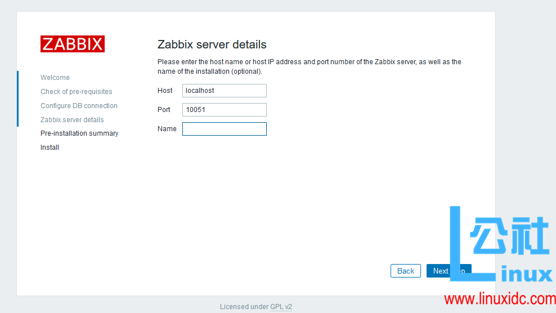Screen dimensions: 556x313
Task: Select the Welcome step in sidebar
Action: pyautogui.click(x=55, y=77)
